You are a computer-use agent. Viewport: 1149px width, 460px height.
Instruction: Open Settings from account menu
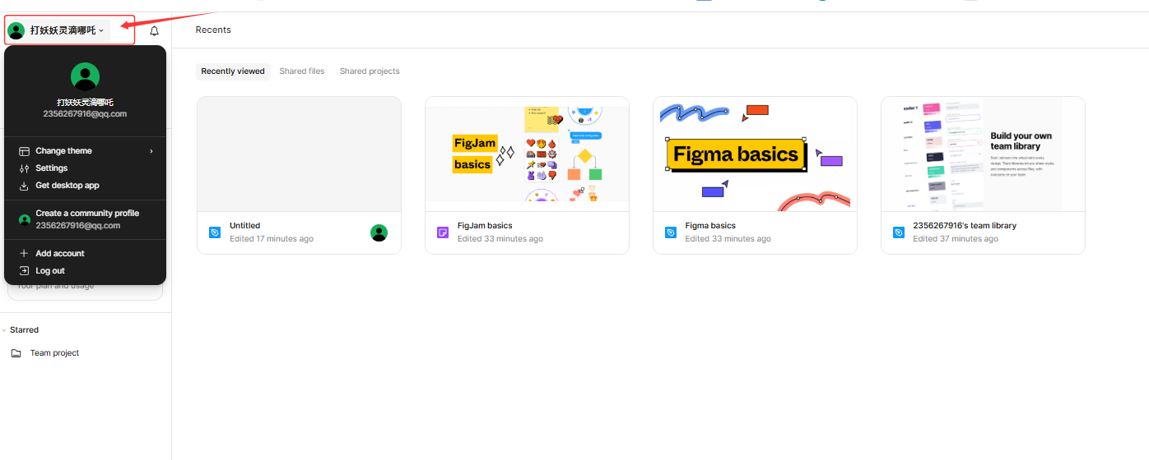[86, 168]
